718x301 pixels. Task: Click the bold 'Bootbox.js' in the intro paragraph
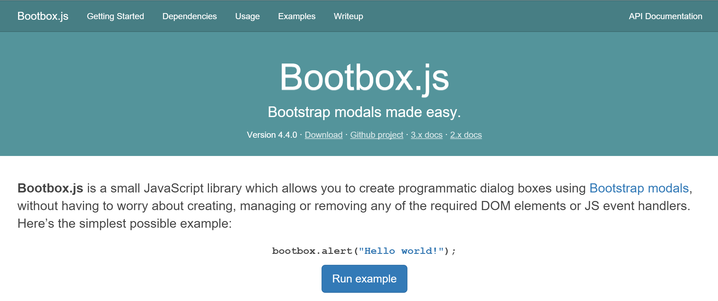tap(50, 188)
